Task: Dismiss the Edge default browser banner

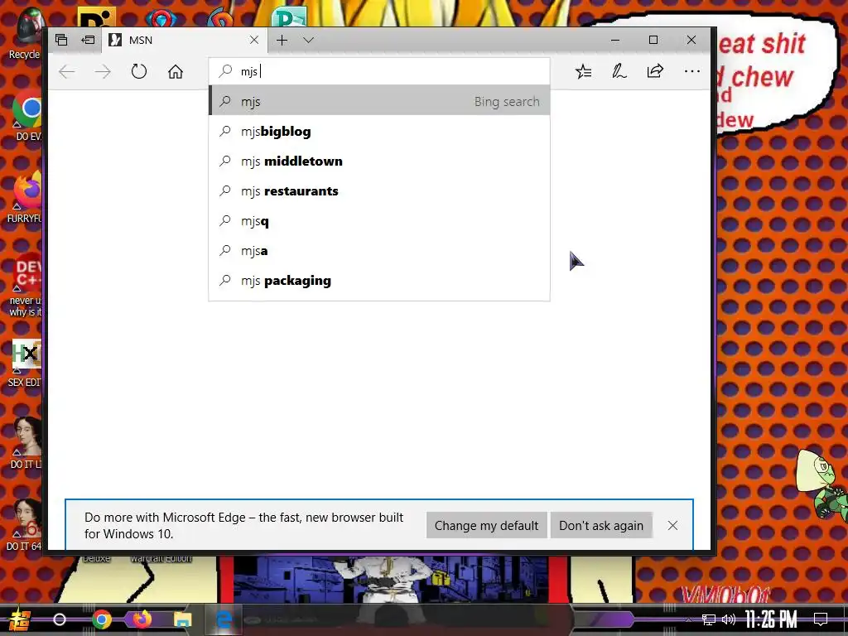Action: [672, 525]
